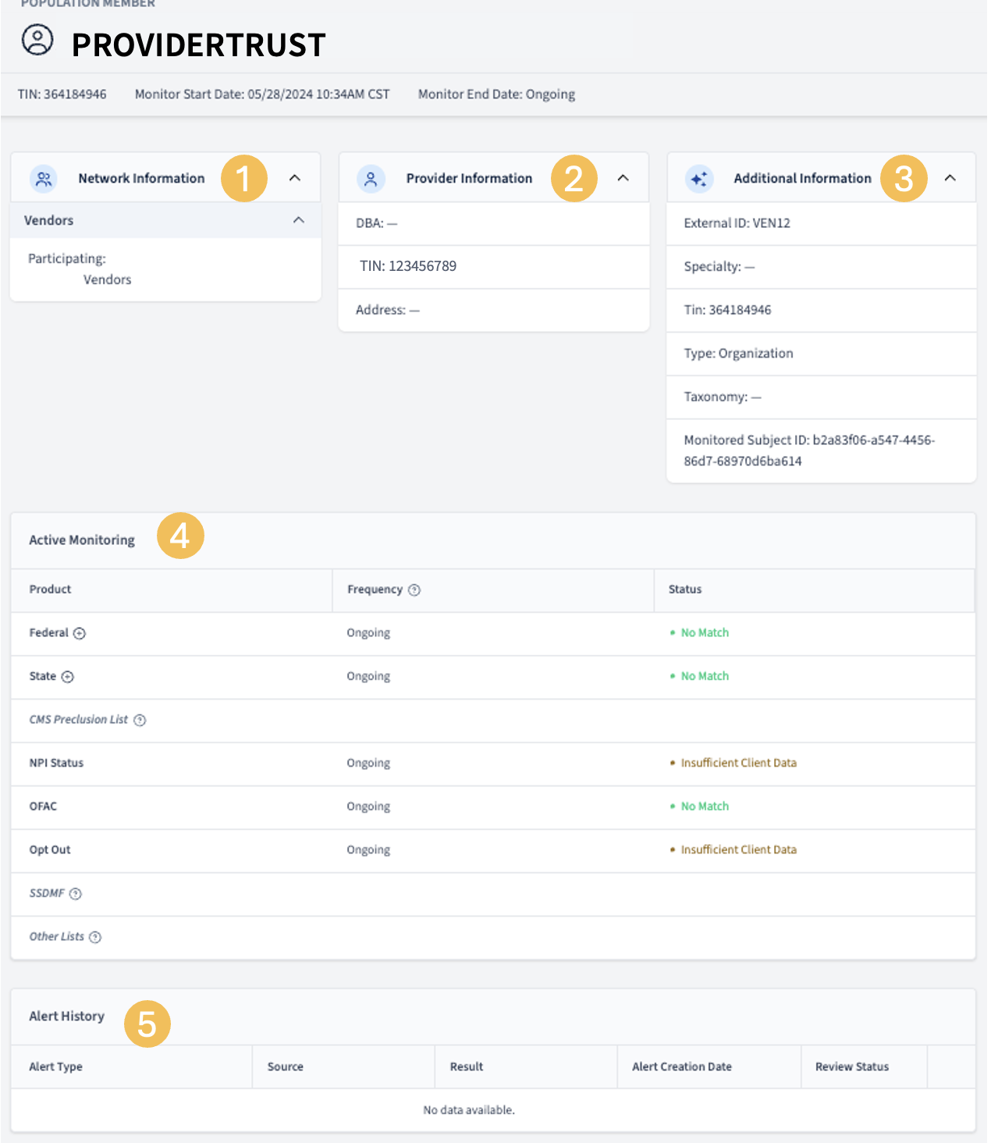Click the NPI Status row Ongoing frequency
The height and width of the screenshot is (1143, 991).
368,764
